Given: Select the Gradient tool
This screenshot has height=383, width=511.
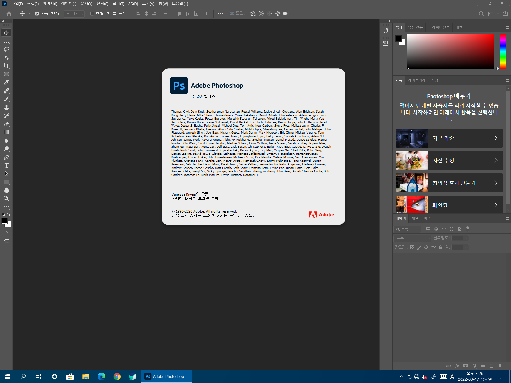Looking at the screenshot, I should 6,132.
